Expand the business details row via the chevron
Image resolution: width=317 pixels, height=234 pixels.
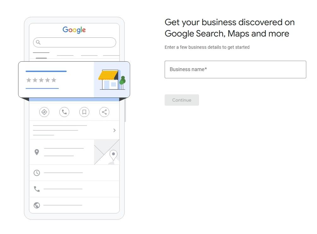click(x=115, y=130)
